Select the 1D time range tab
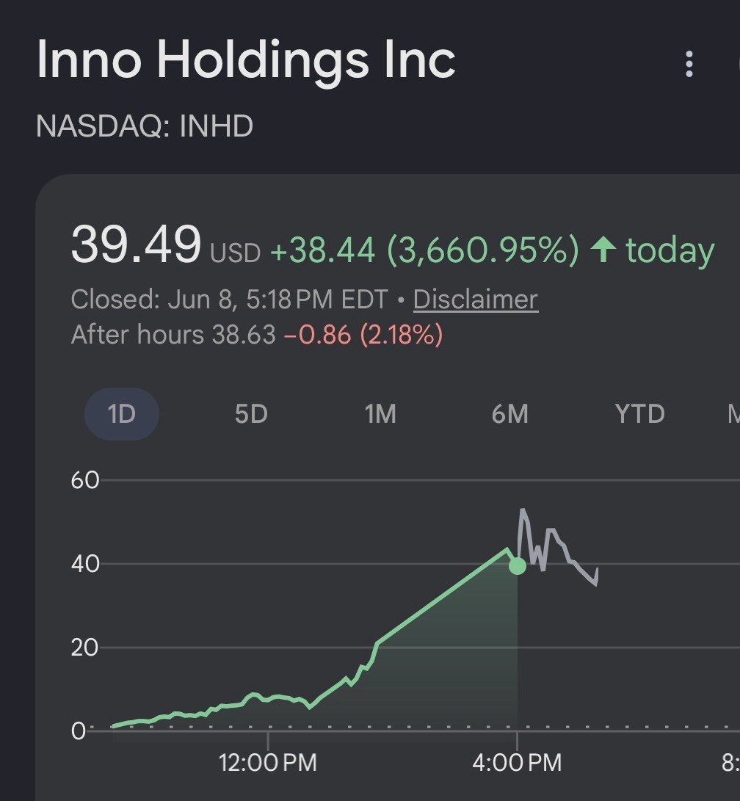The image size is (740, 801). [x=122, y=414]
